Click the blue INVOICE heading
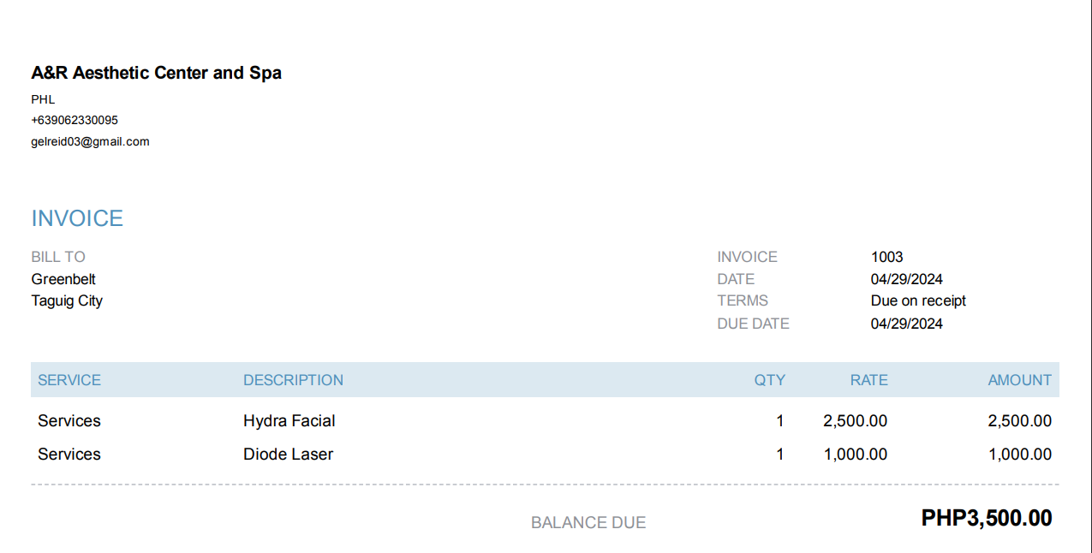 (x=77, y=219)
